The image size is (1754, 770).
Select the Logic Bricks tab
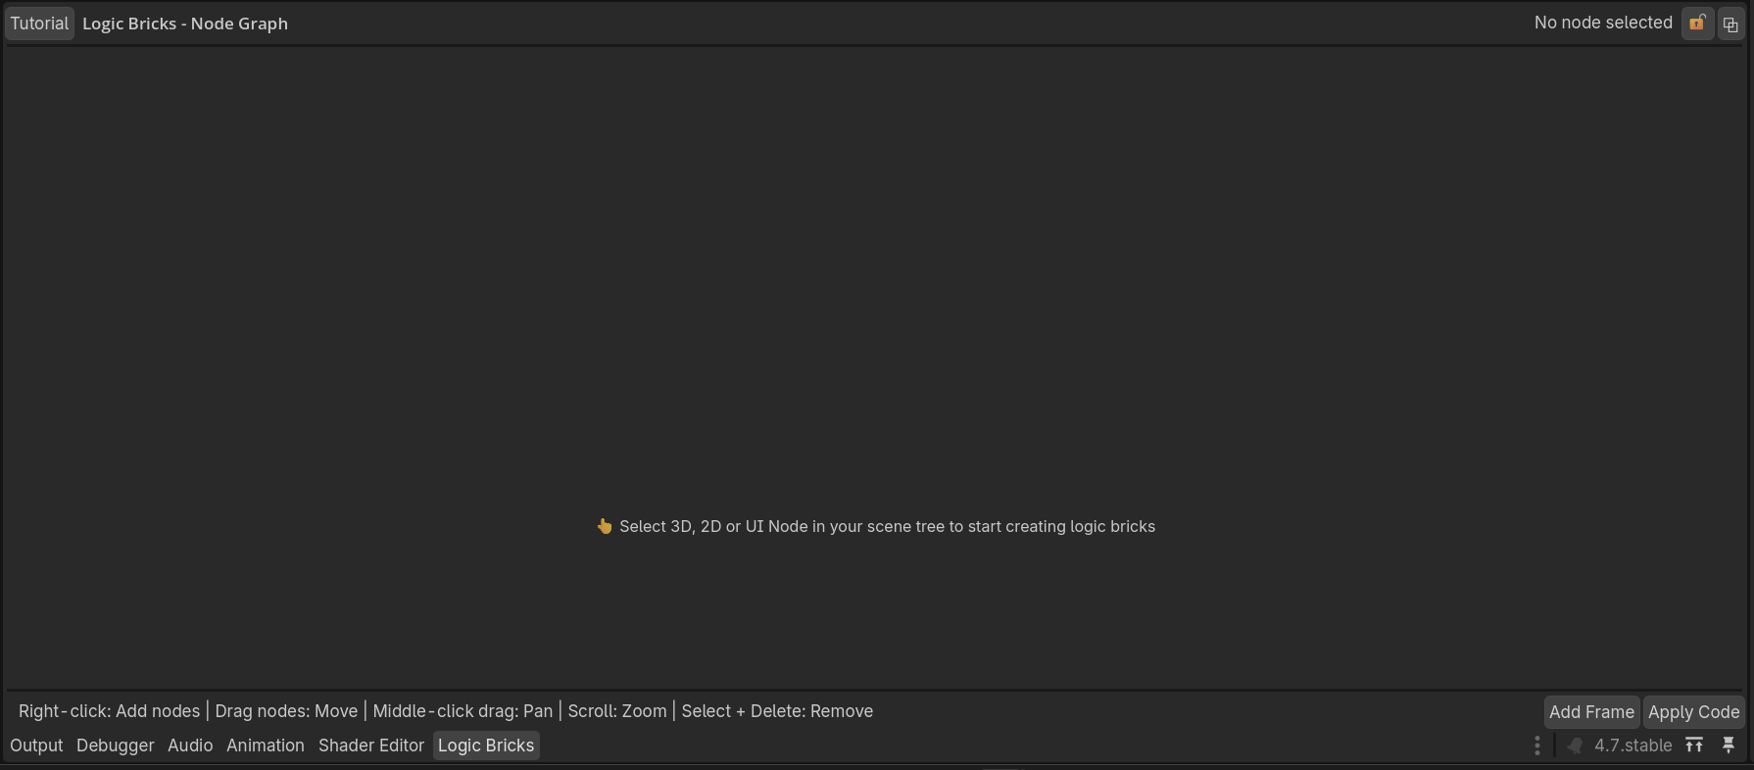pyautogui.click(x=486, y=746)
